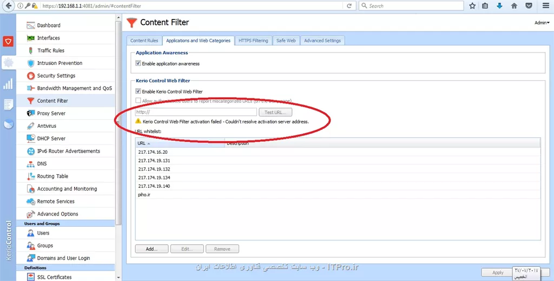
Task: Switch to Content Rules tab
Action: click(144, 41)
